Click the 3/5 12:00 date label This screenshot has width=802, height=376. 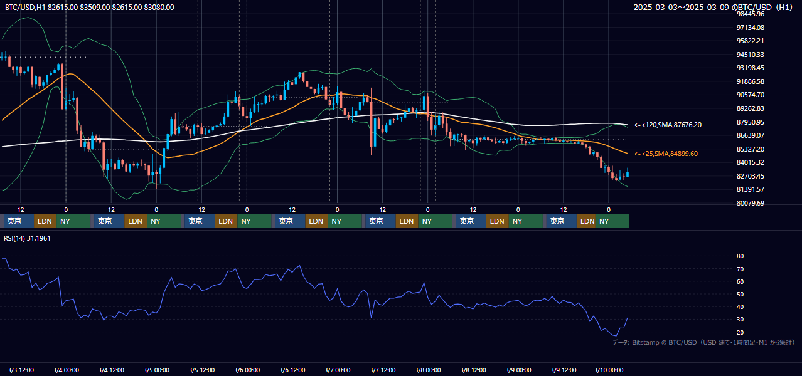point(201,370)
